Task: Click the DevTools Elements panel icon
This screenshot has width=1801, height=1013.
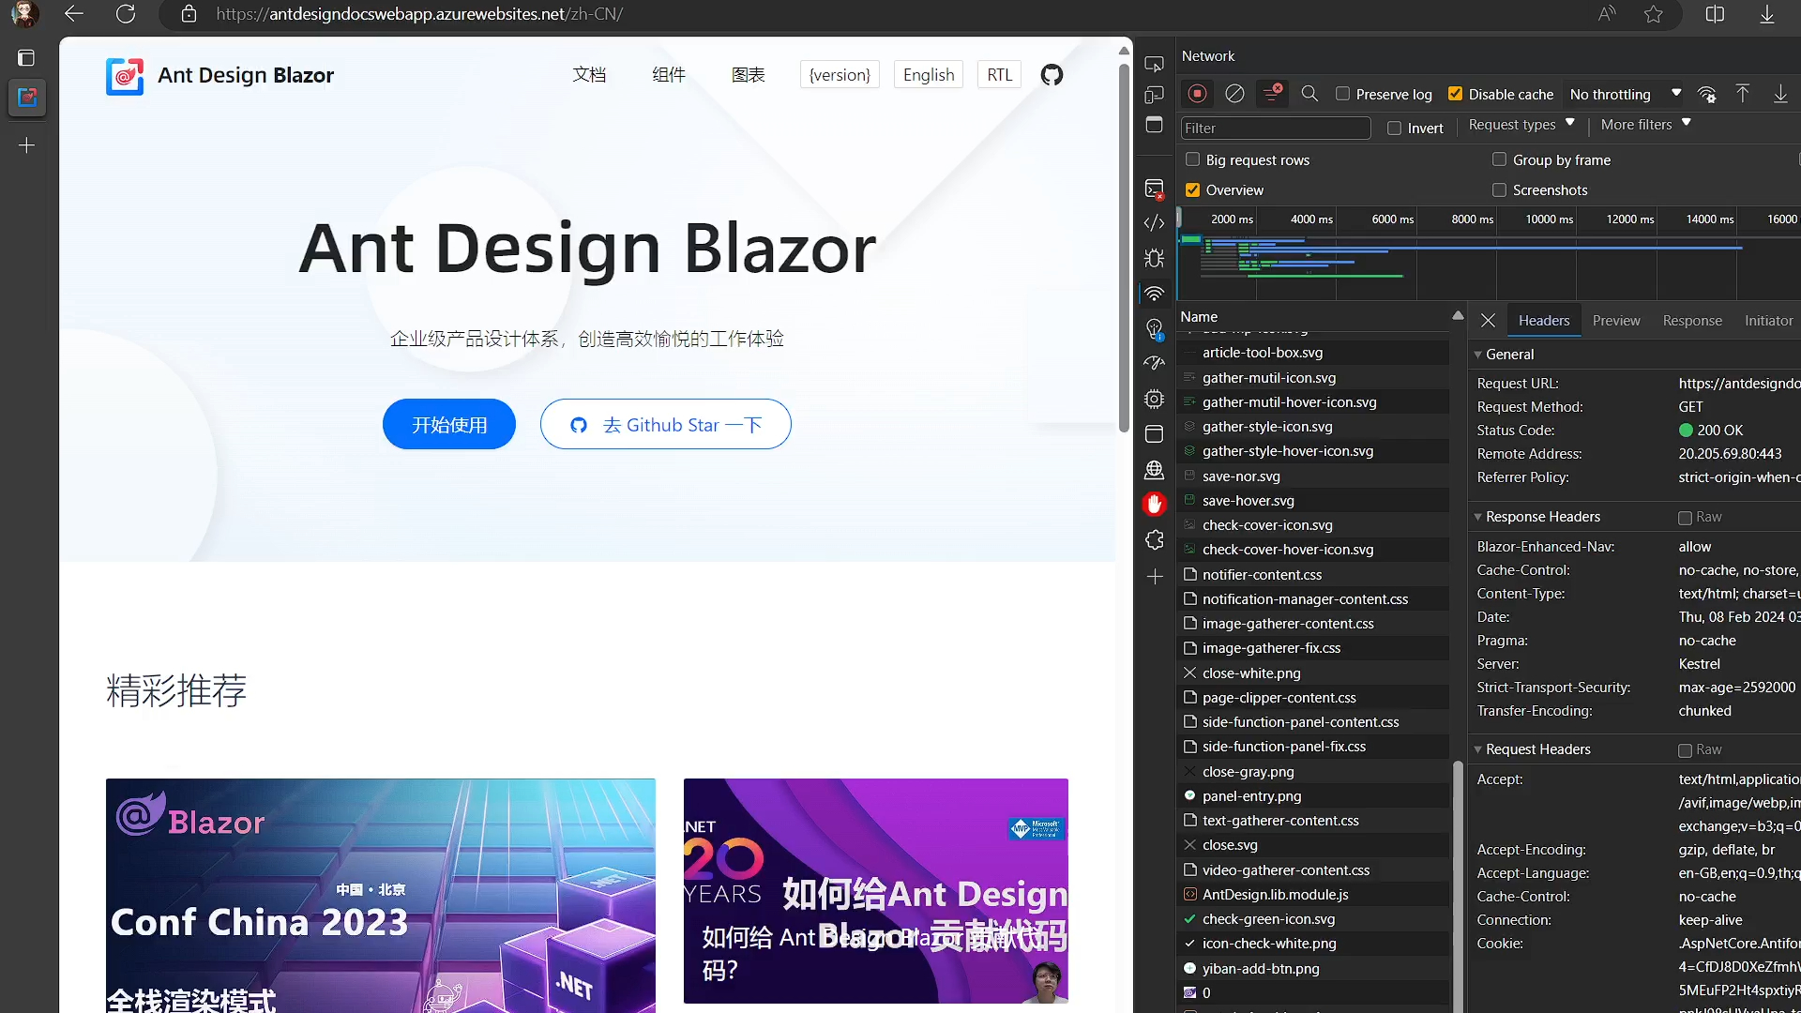Action: (1154, 222)
